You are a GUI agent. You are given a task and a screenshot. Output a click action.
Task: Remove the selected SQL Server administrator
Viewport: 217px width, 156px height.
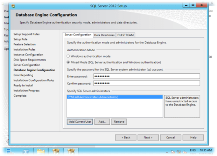pyautogui.click(x=119, y=121)
